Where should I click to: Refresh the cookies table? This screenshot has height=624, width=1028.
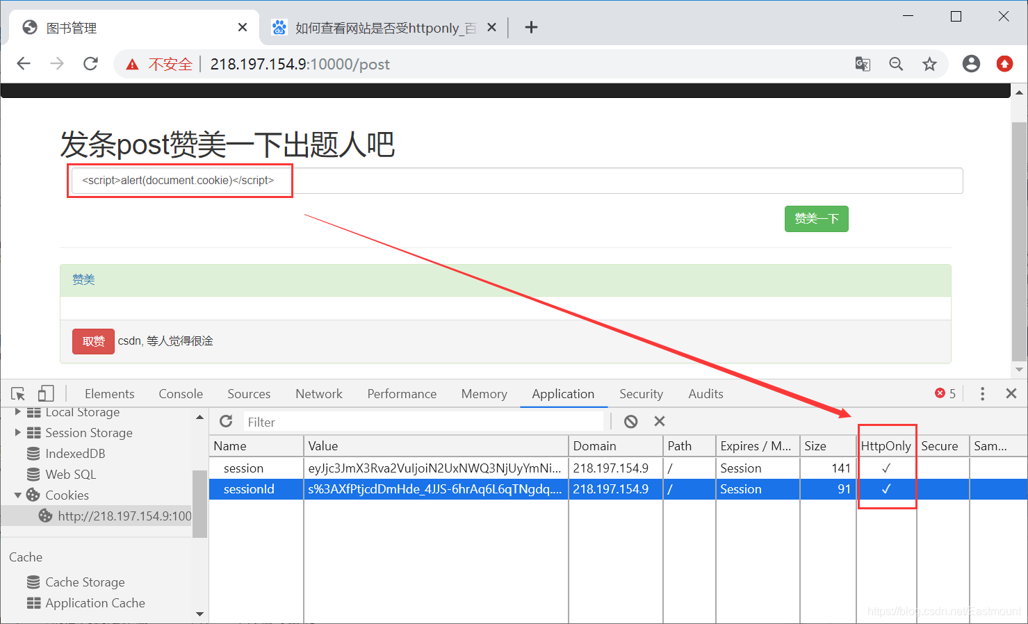pyautogui.click(x=226, y=421)
